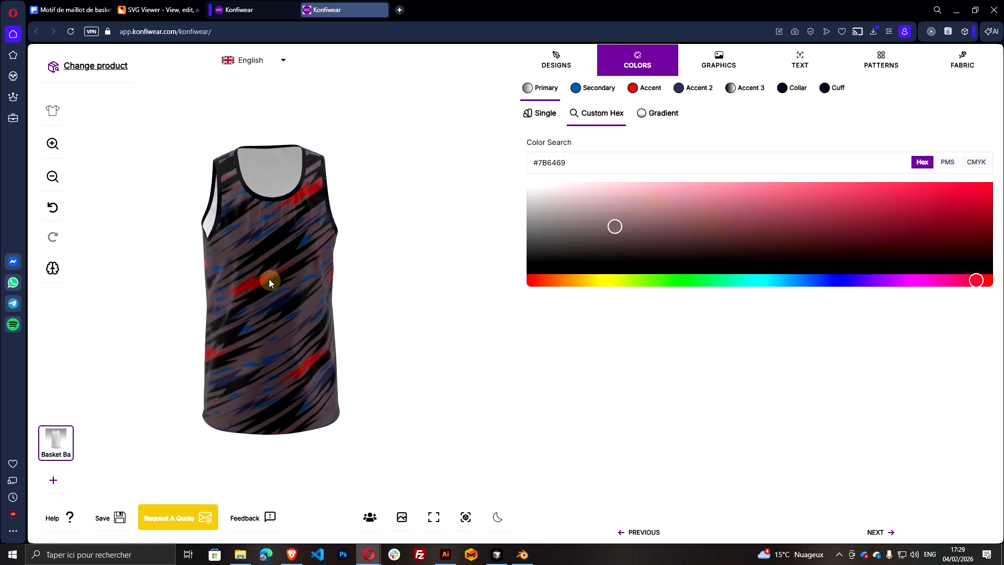Undo the last design change

tap(52, 207)
